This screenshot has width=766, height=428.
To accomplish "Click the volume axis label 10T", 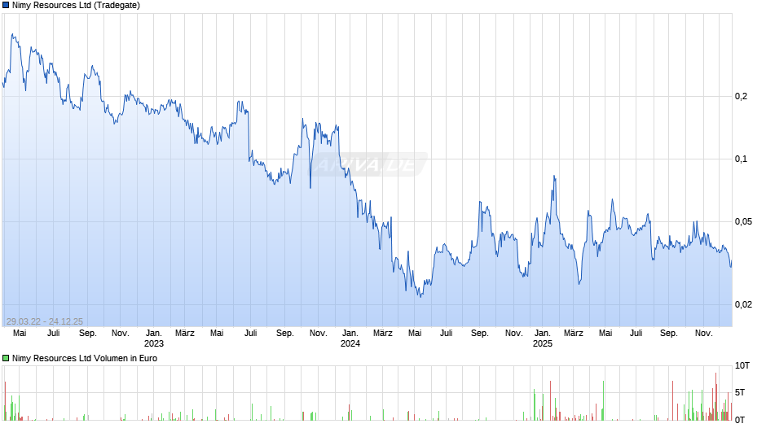I will pos(742,365).
